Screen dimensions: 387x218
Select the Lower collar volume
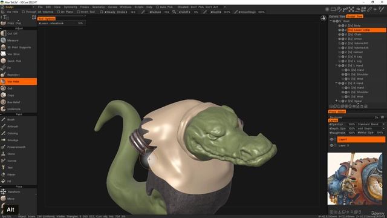(367, 30)
